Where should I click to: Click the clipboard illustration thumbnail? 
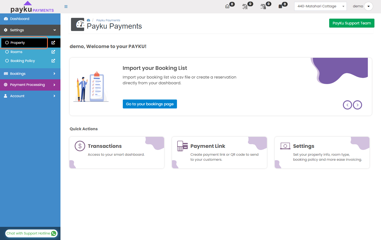pyautogui.click(x=91, y=87)
